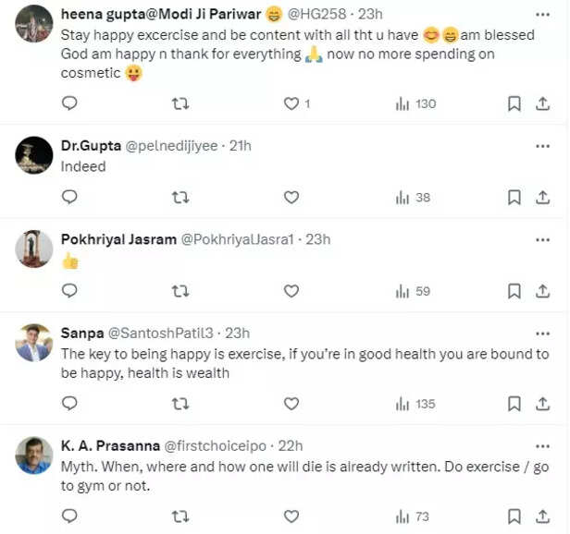The height and width of the screenshot is (534, 570).
Task: Reply to K. A. Prasanna's Myth tweet
Action: [69, 516]
